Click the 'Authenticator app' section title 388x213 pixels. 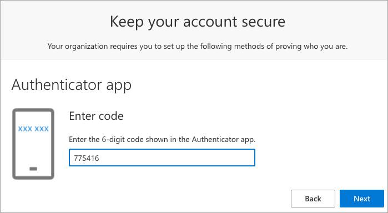click(x=71, y=85)
